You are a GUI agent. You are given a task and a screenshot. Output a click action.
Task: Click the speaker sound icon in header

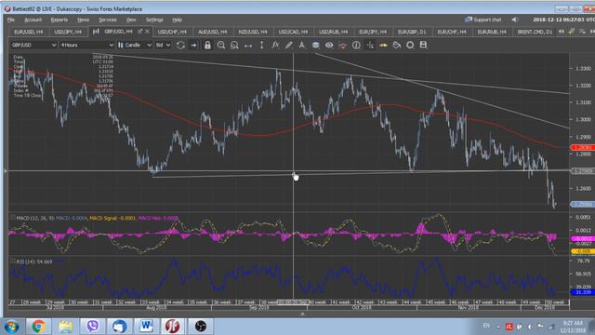pos(514,20)
